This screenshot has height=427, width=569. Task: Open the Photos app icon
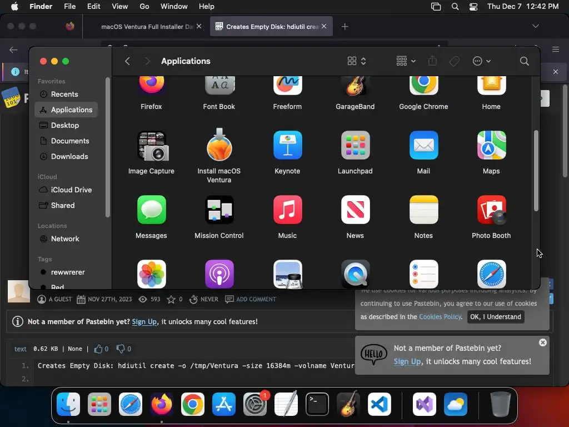point(151,274)
